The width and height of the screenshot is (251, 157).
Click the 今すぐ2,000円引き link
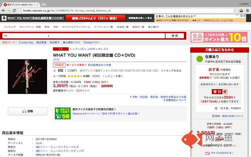coord(222,153)
